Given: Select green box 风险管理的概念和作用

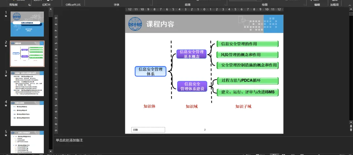Looking at the screenshot, I should (247, 55).
